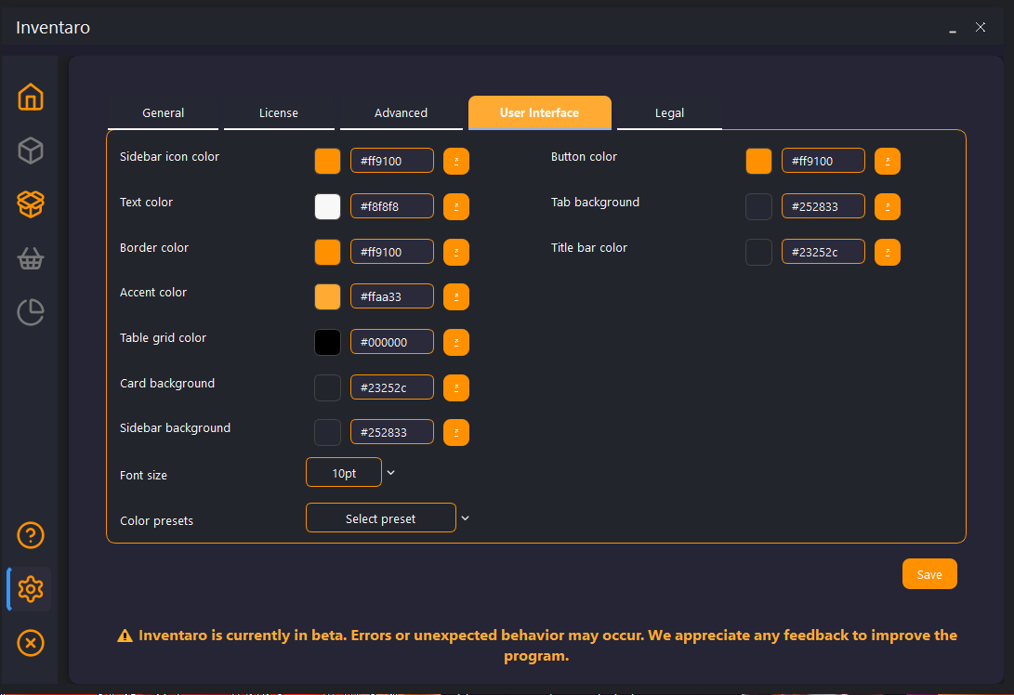
Task: Open the Font size 10pt dropdown
Action: pyautogui.click(x=343, y=473)
